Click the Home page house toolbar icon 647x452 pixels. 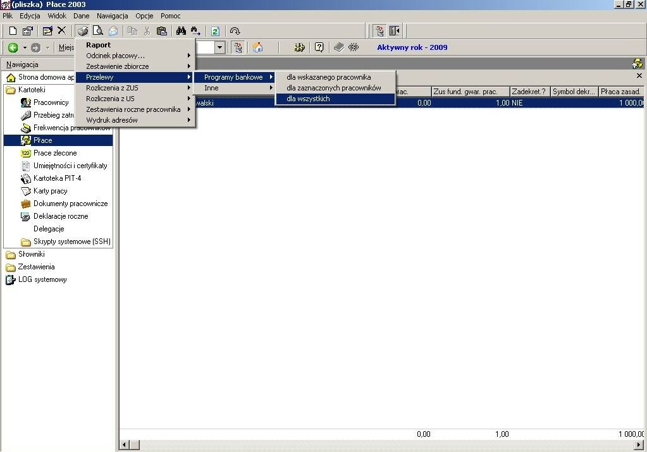click(x=257, y=47)
